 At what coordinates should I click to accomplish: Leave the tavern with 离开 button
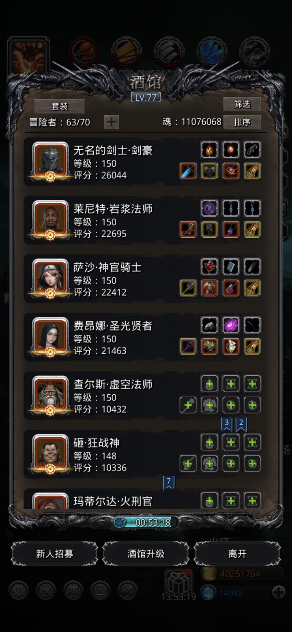point(237,554)
